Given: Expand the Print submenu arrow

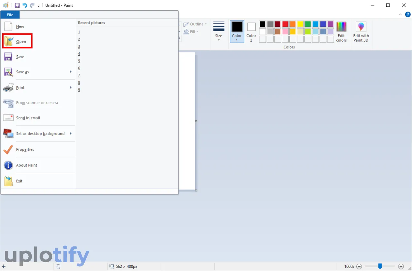Looking at the screenshot, I should tap(71, 88).
